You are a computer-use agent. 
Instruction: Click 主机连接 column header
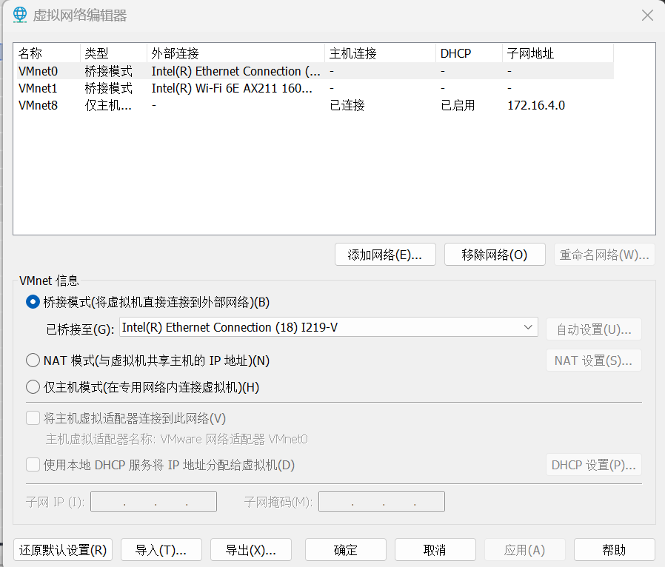[x=380, y=53]
